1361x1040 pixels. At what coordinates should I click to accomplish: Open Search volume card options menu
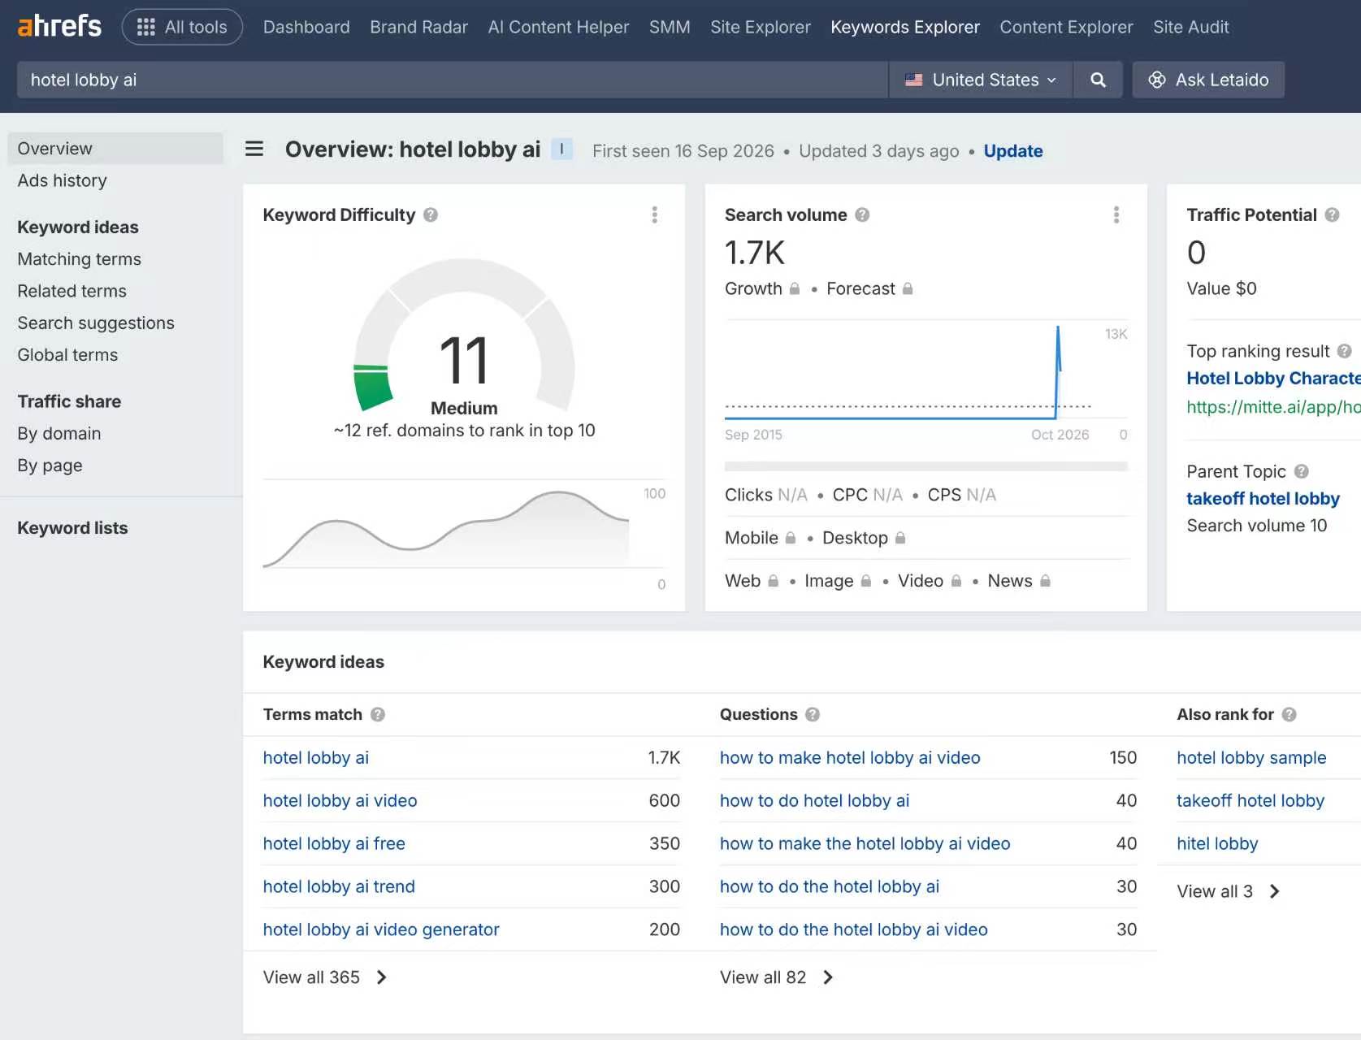tap(1116, 214)
